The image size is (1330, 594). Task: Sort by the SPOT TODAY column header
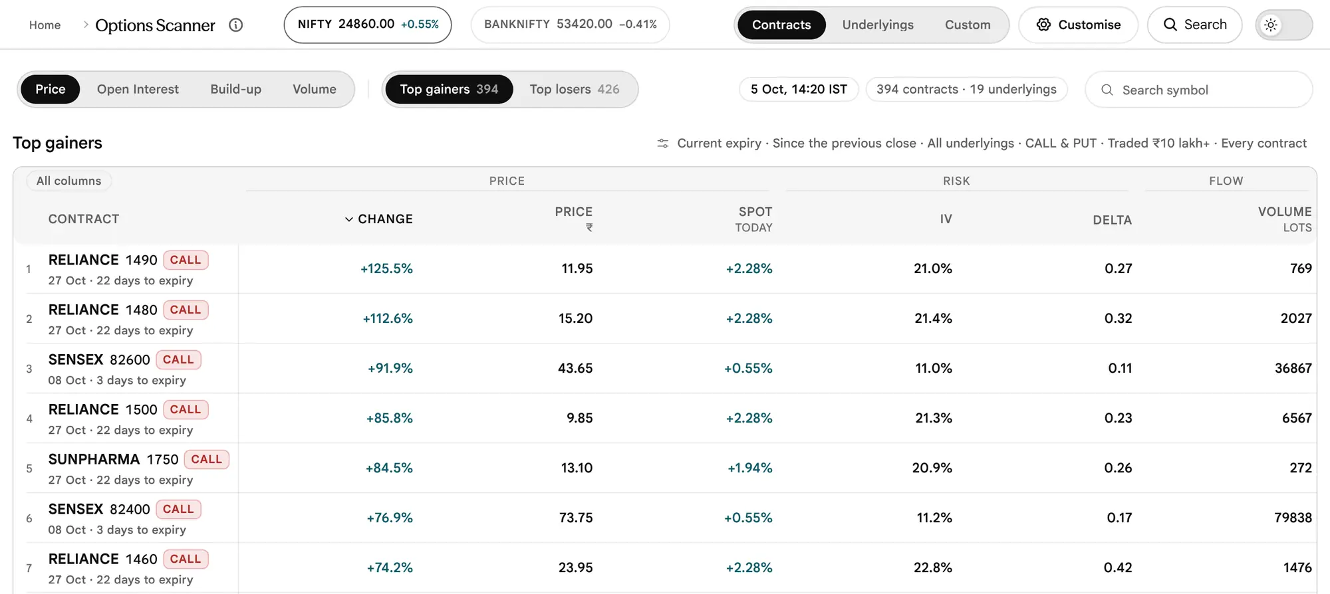(x=753, y=219)
